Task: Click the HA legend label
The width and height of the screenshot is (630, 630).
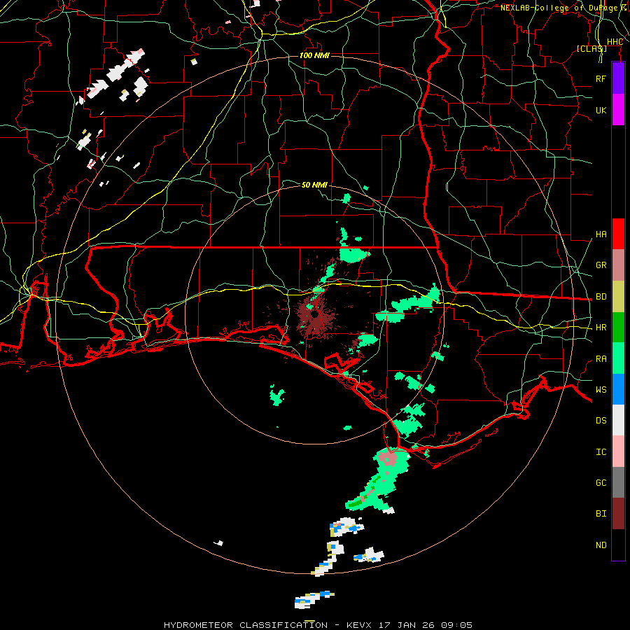Action: [601, 234]
